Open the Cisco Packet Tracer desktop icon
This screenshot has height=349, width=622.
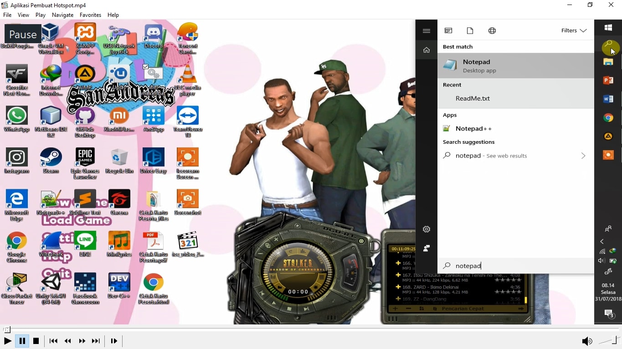coord(16,288)
